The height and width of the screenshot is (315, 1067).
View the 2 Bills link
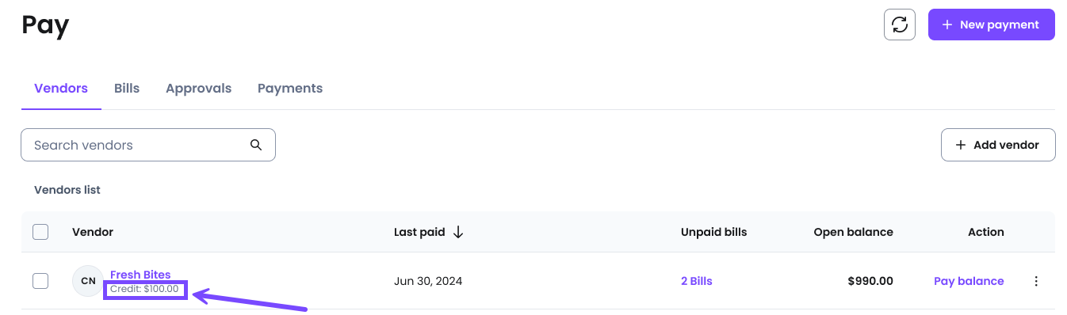pyautogui.click(x=697, y=281)
